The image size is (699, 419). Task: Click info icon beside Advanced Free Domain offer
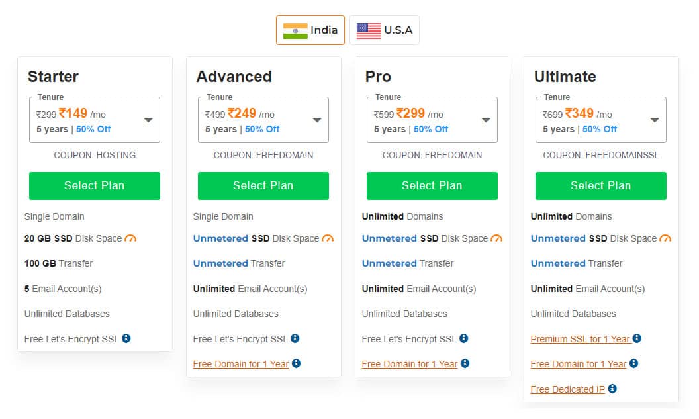(296, 364)
